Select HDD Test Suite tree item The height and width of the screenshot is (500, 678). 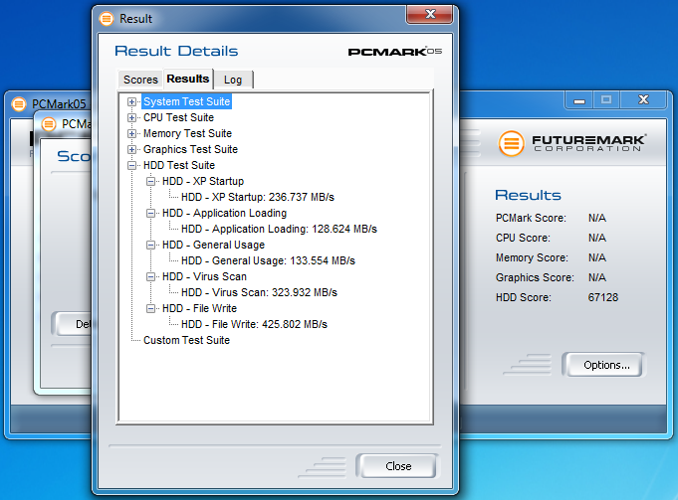(179, 165)
